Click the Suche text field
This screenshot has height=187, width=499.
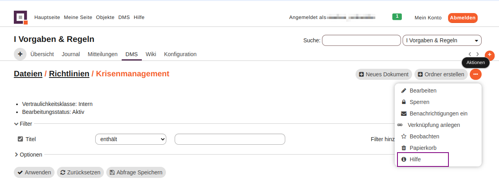click(x=361, y=40)
